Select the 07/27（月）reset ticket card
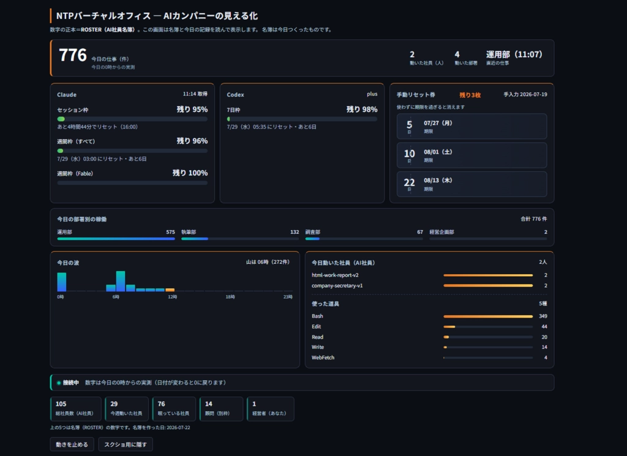 pyautogui.click(x=472, y=126)
